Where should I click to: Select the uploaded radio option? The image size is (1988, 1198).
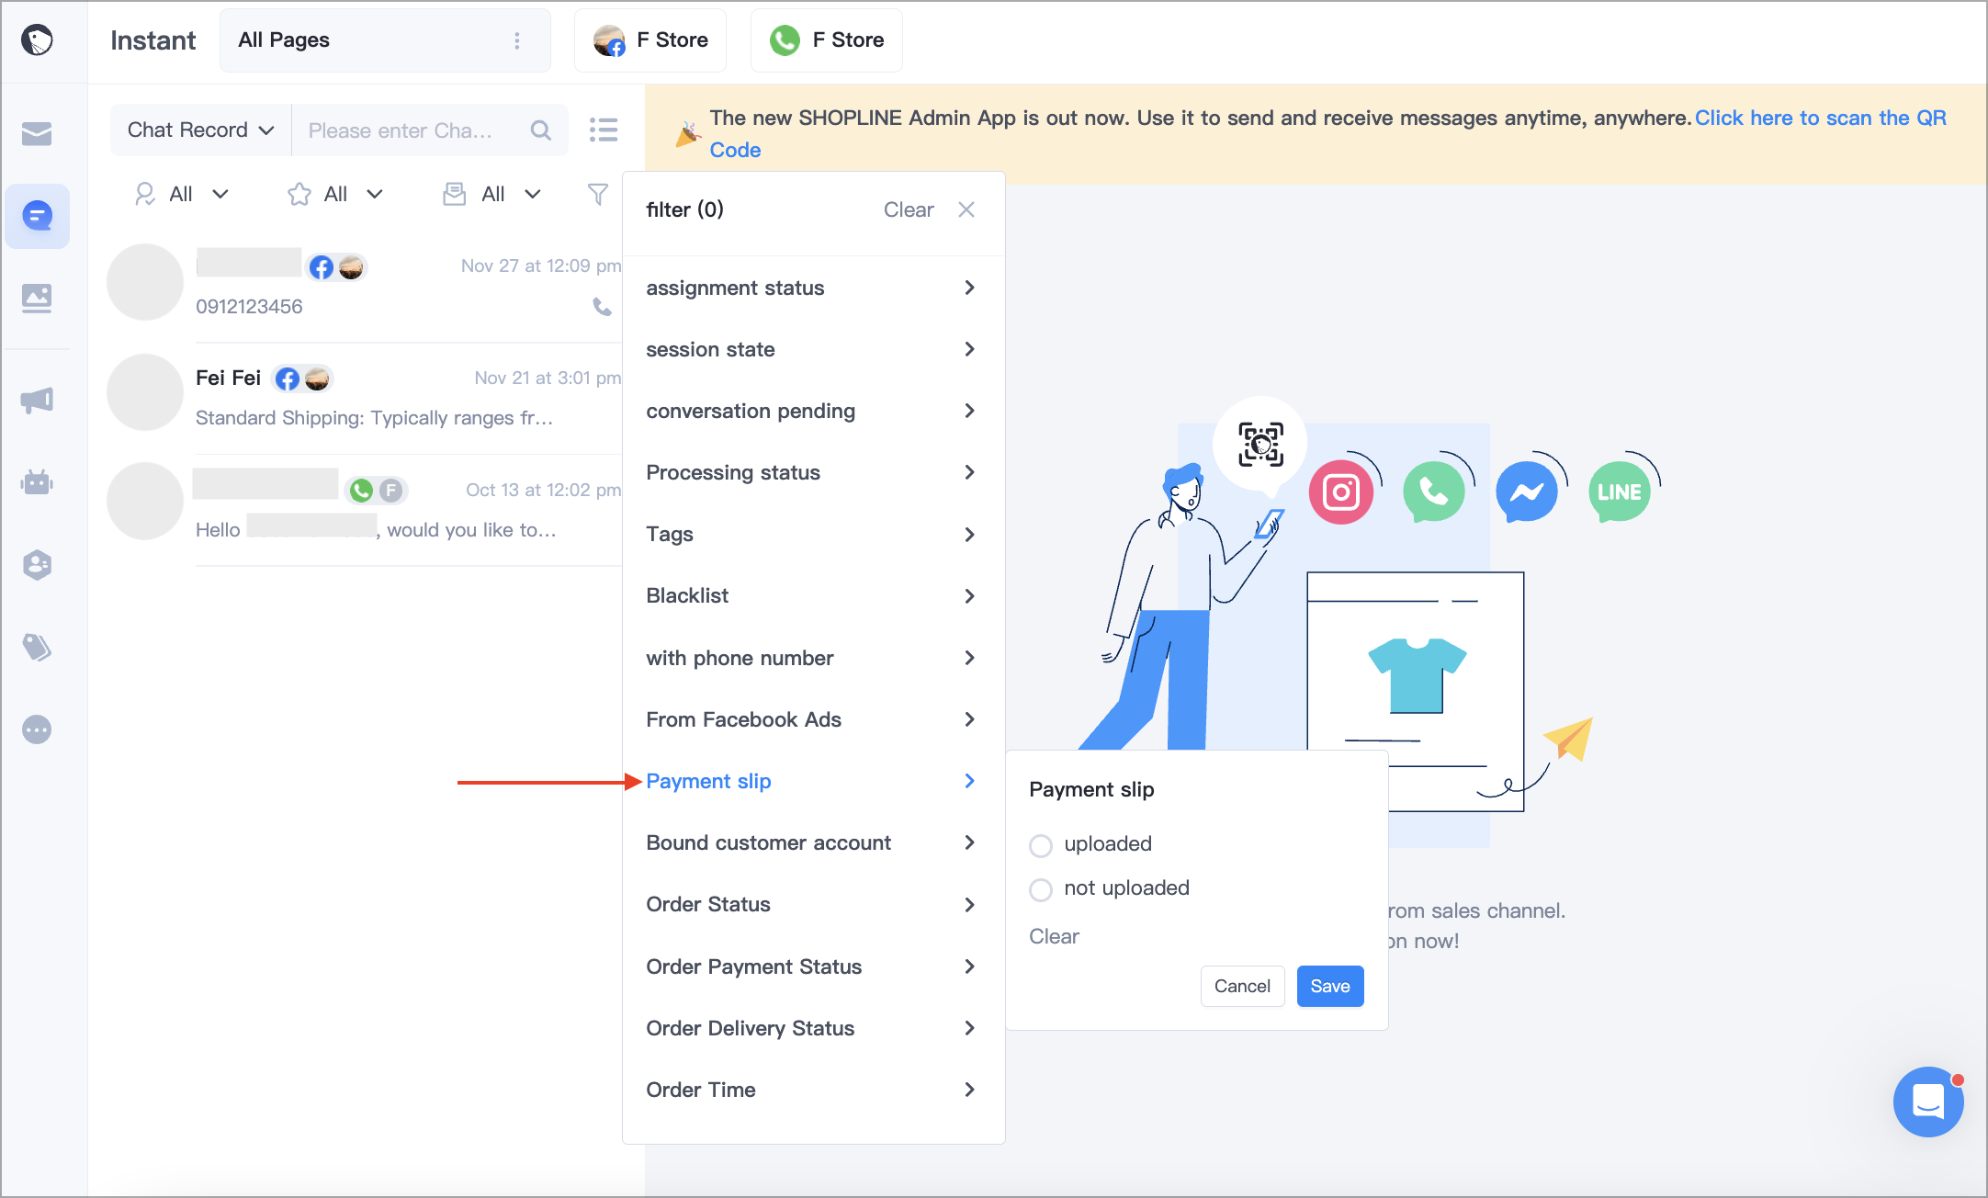tap(1041, 845)
